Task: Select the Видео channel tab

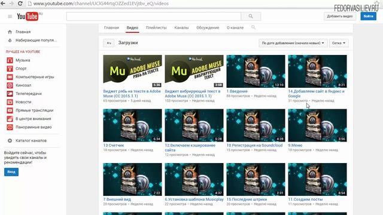Action: (132, 27)
